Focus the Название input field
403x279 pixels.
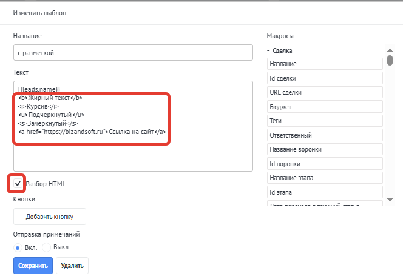coord(133,53)
